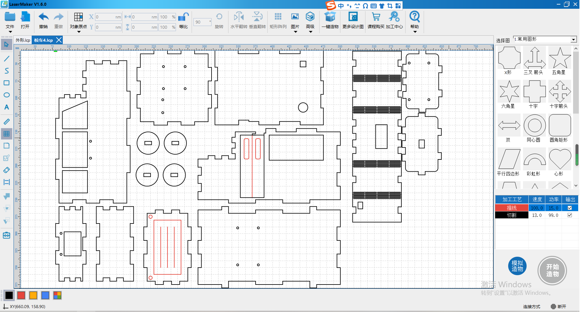Pick the red color swatch
The image size is (580, 312).
pos(21,295)
